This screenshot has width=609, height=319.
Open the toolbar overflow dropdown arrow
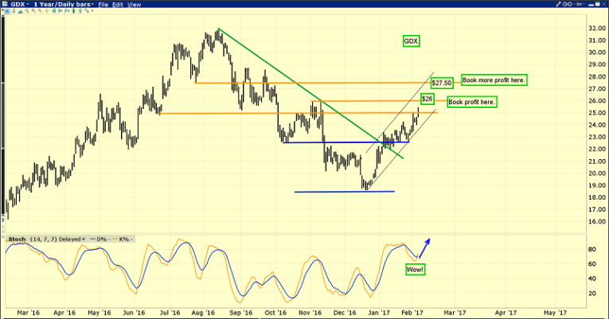[x=92, y=10]
